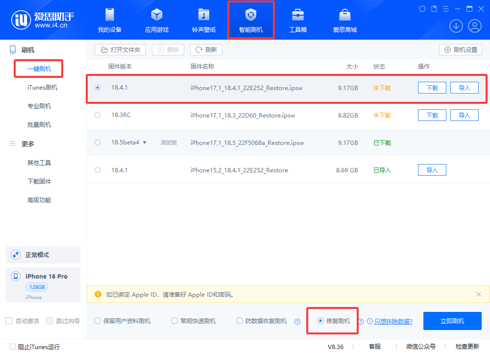Enable the 自动激活 checkbox

pos(9,321)
